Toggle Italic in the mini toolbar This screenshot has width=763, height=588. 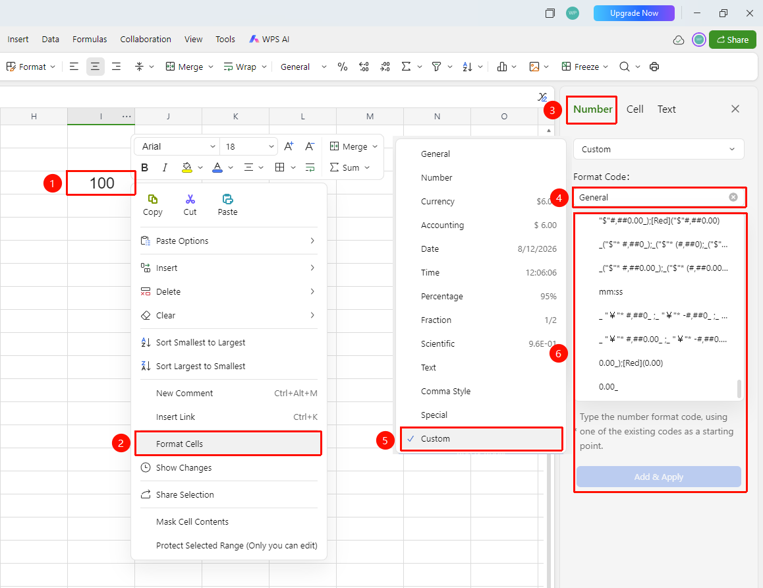point(165,167)
